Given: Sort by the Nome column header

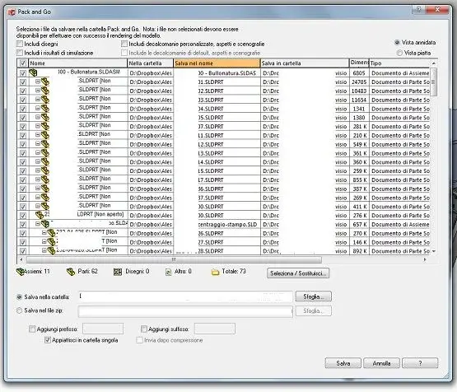Looking at the screenshot, I should [x=78, y=63].
